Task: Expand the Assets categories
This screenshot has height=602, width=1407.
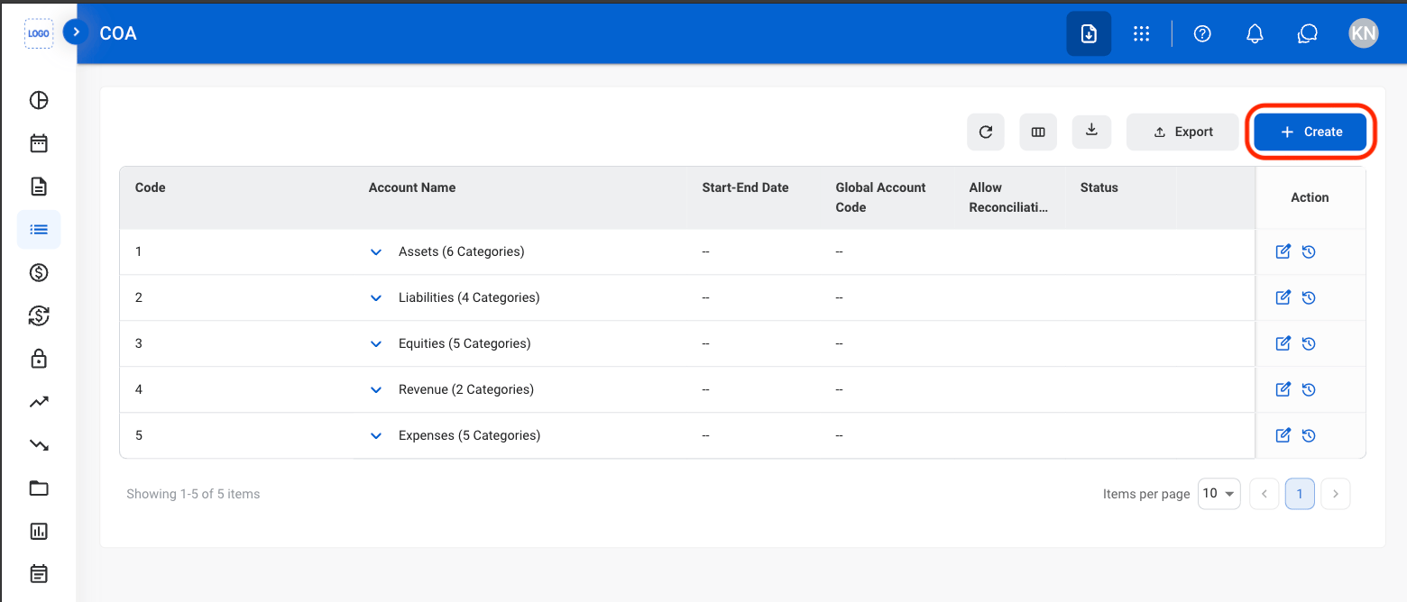Action: point(376,252)
